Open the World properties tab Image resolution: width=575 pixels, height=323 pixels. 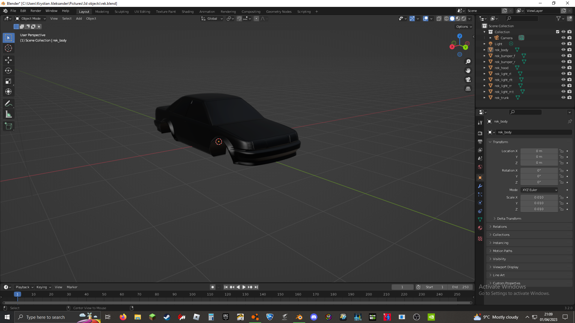click(x=480, y=167)
